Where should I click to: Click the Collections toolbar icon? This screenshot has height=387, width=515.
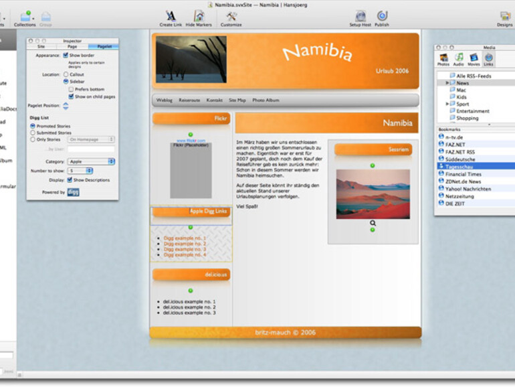(25, 16)
